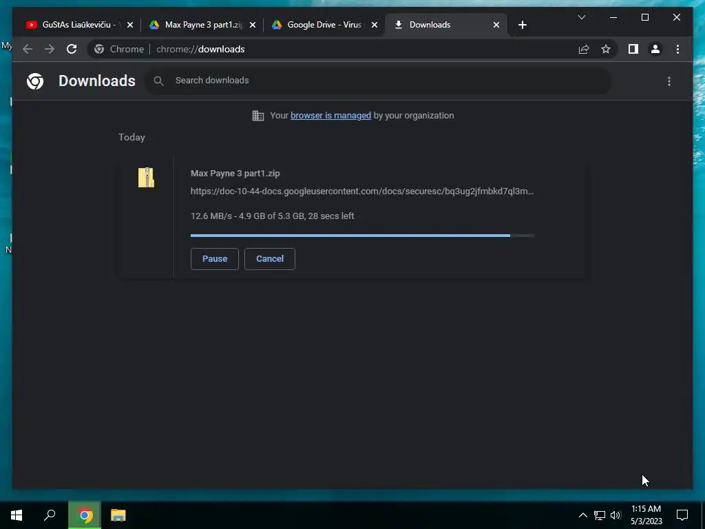Minimize the Chrome window

click(x=613, y=17)
